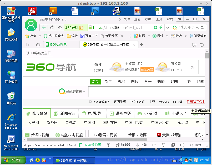The width and height of the screenshot is (212, 165).
Task: Open the 开始 Start menu button
Action: pos(13,160)
